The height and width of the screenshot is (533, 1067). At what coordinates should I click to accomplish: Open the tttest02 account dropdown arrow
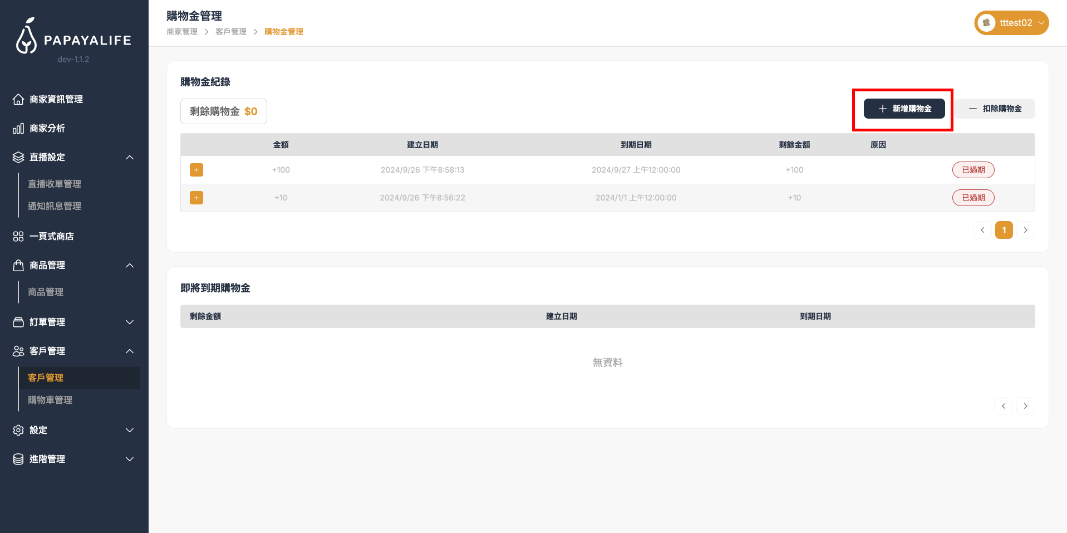[1041, 23]
